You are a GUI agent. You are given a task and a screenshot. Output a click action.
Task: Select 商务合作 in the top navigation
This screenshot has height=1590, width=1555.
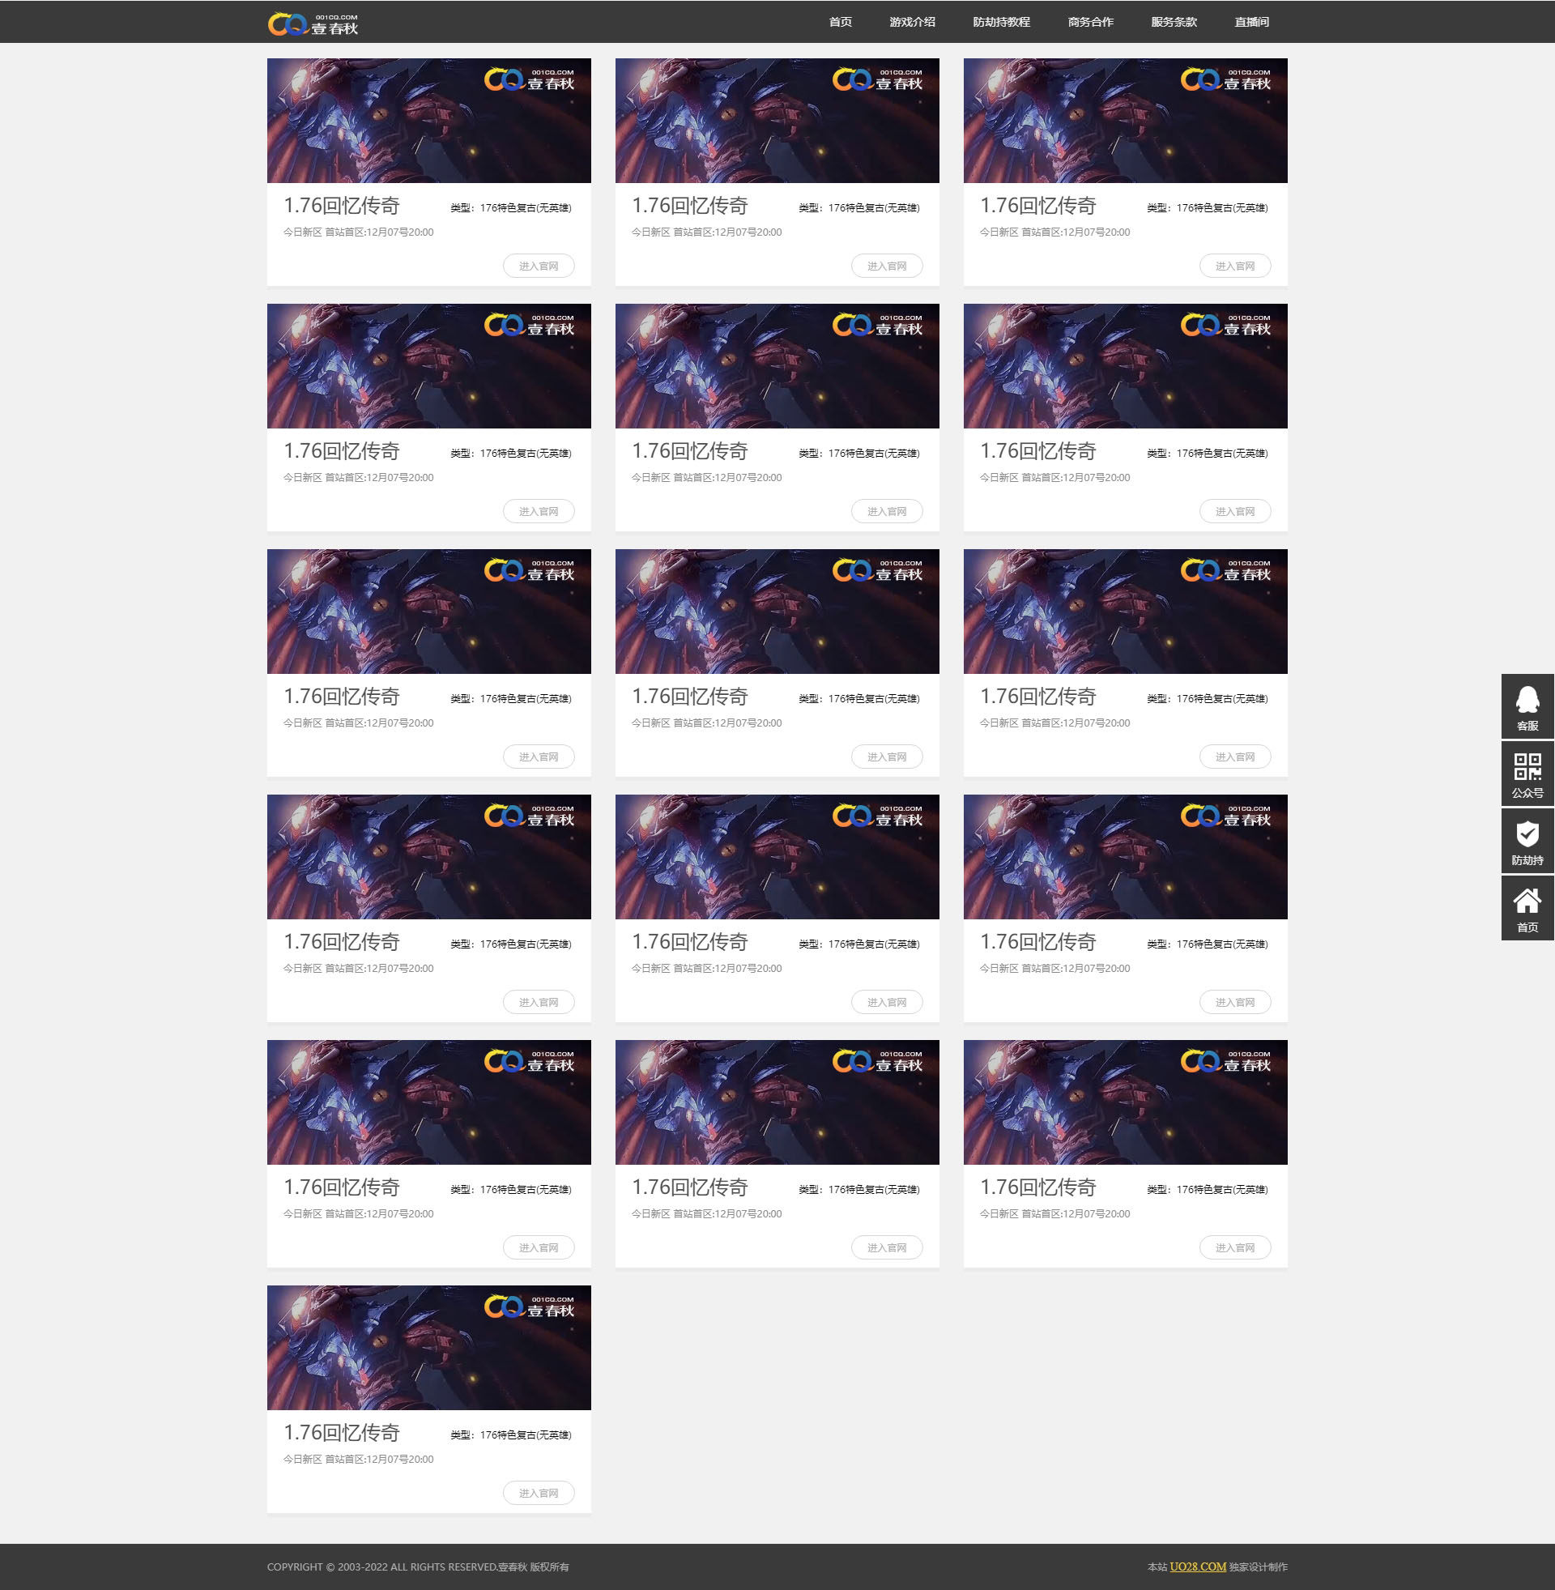pyautogui.click(x=1090, y=22)
